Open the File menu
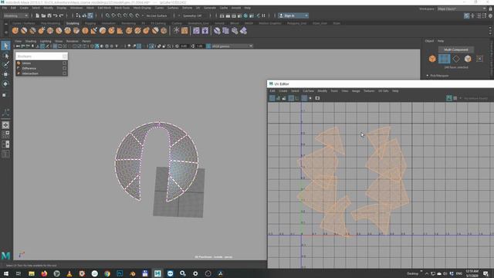The height and width of the screenshot is (278, 494). (x=5, y=8)
